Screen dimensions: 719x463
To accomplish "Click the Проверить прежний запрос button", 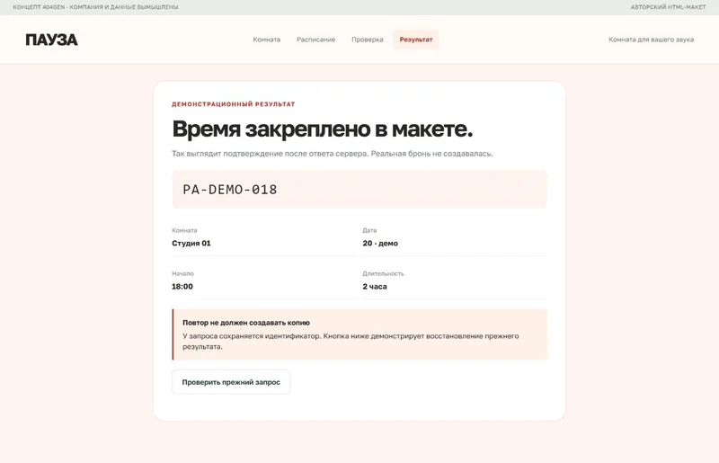I will pyautogui.click(x=231, y=382).
